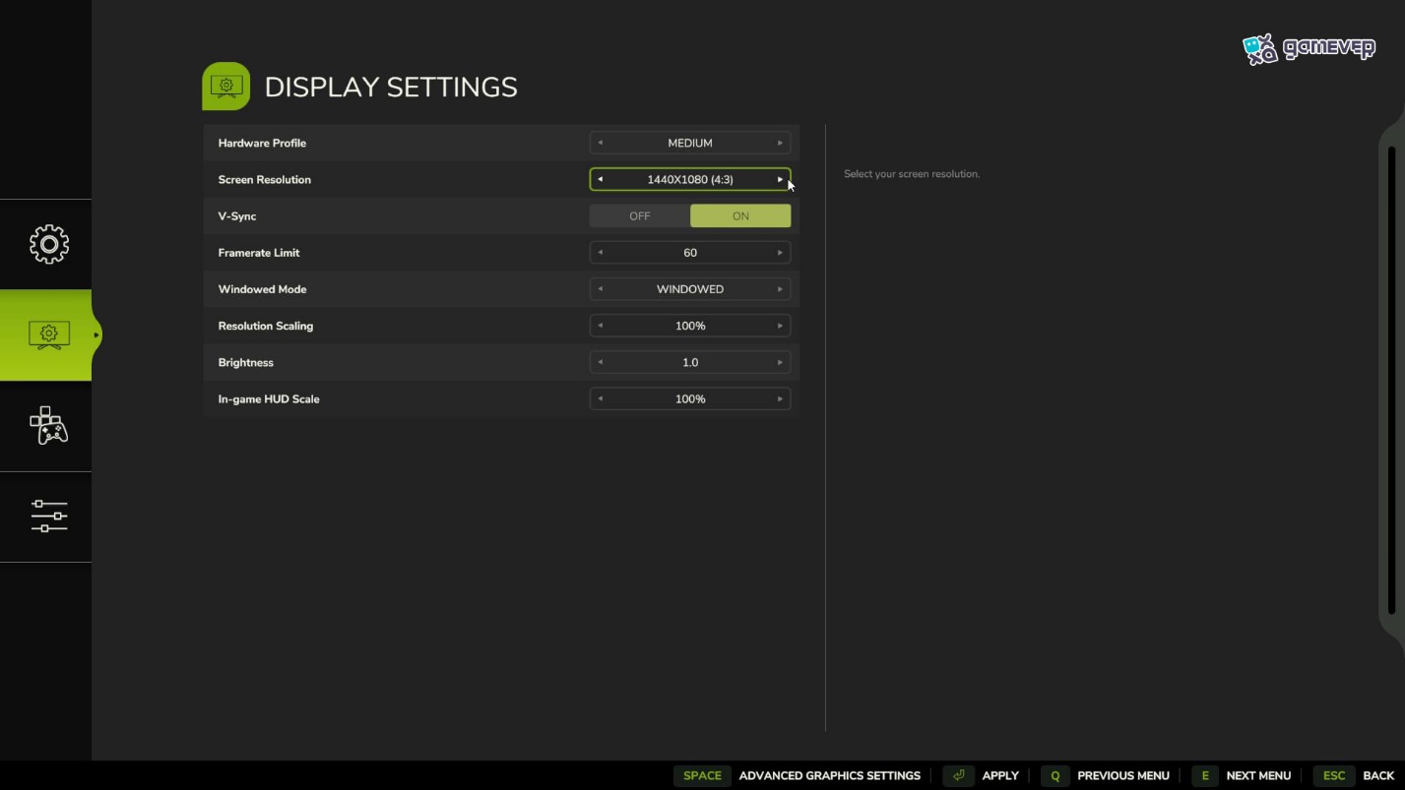Screen dimensions: 1405x790
Task: Increase Brightness value with right arrow
Action: pyautogui.click(x=780, y=362)
